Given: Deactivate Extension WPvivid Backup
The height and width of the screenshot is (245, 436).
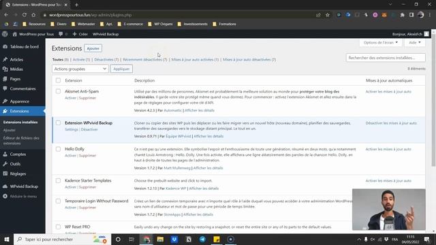Looking at the screenshot, I should coord(89,129).
